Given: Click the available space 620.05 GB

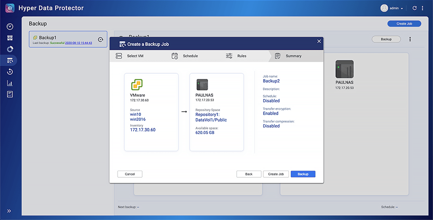Looking at the screenshot, I should point(205,133).
